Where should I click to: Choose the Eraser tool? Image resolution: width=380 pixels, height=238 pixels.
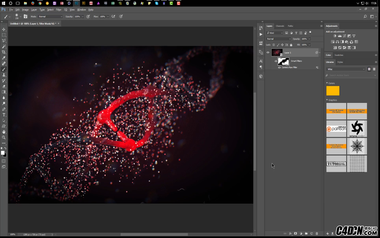point(4,86)
